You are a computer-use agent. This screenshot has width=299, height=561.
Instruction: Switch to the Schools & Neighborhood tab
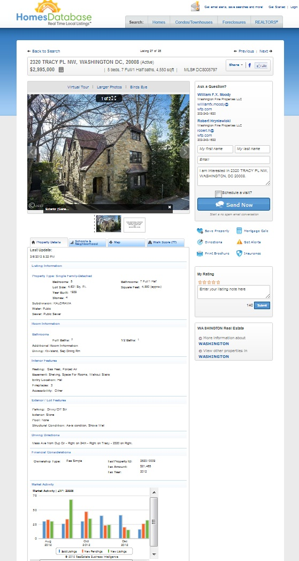point(88,243)
